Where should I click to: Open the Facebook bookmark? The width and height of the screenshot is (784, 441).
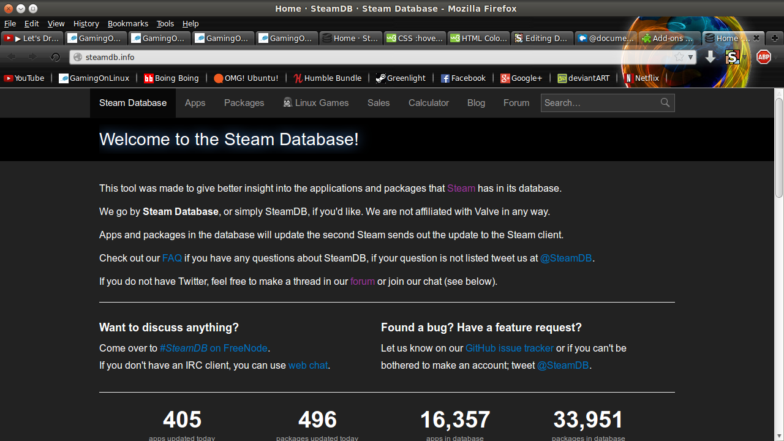coord(464,78)
